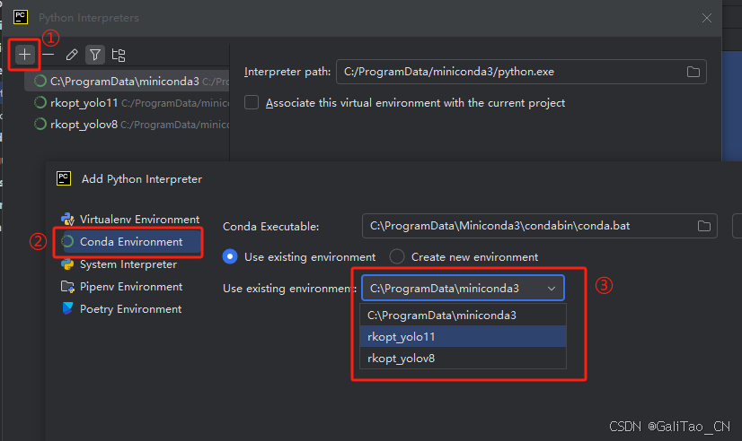This screenshot has height=441, width=742.
Task: Select C:\ProgramData\miniconda3 in the interpreter list
Action: click(127, 82)
